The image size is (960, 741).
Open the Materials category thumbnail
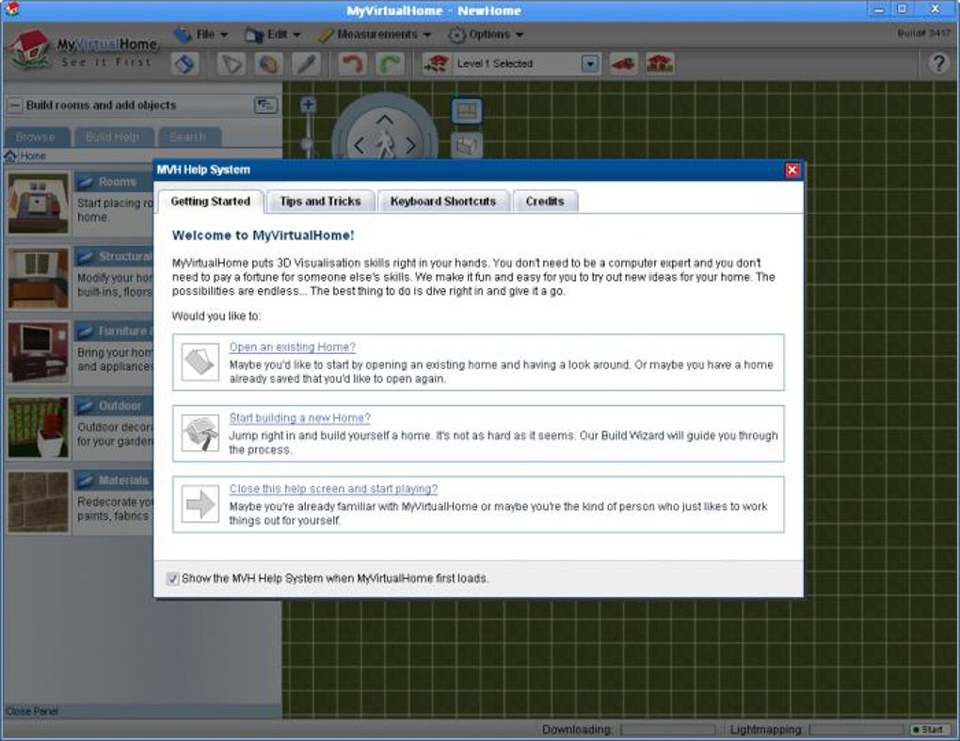point(38,502)
